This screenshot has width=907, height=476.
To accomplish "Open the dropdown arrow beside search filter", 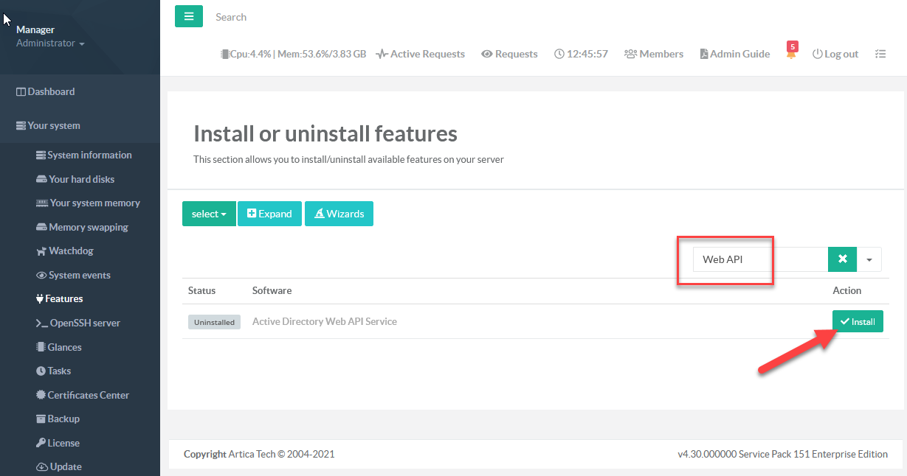I will (x=869, y=259).
